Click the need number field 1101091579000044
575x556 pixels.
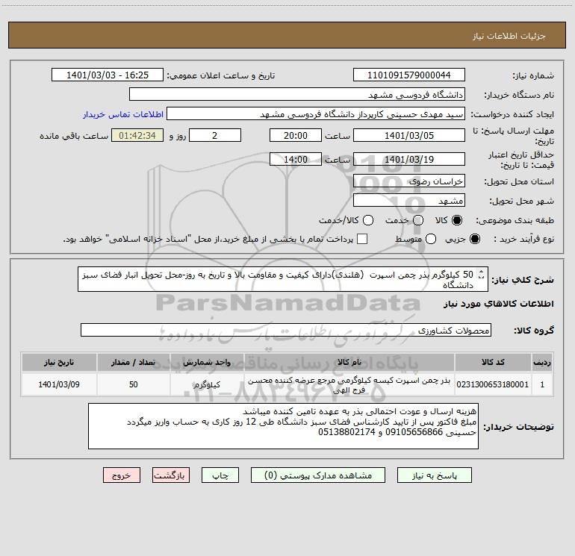click(409, 75)
